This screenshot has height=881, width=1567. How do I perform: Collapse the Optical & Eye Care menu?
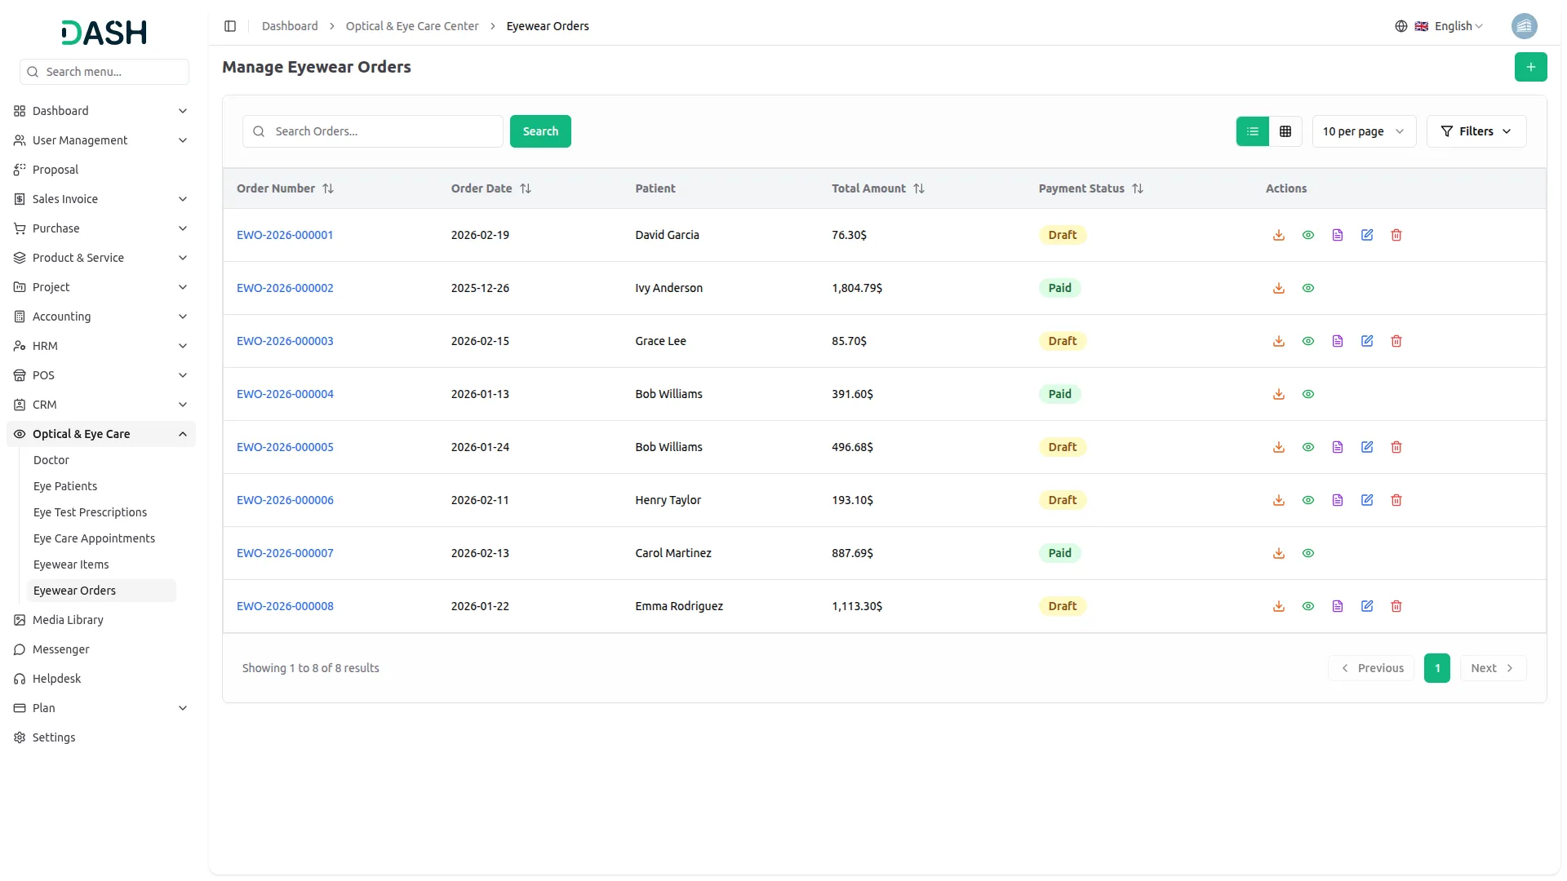point(182,434)
